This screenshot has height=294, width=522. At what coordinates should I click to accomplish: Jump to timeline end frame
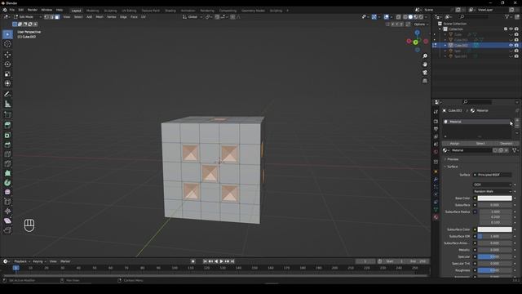232,261
